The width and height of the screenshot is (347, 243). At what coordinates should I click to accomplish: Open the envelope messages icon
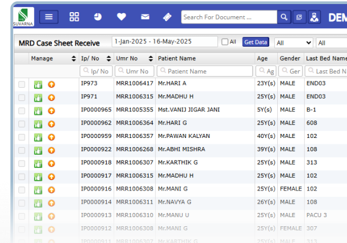(145, 17)
